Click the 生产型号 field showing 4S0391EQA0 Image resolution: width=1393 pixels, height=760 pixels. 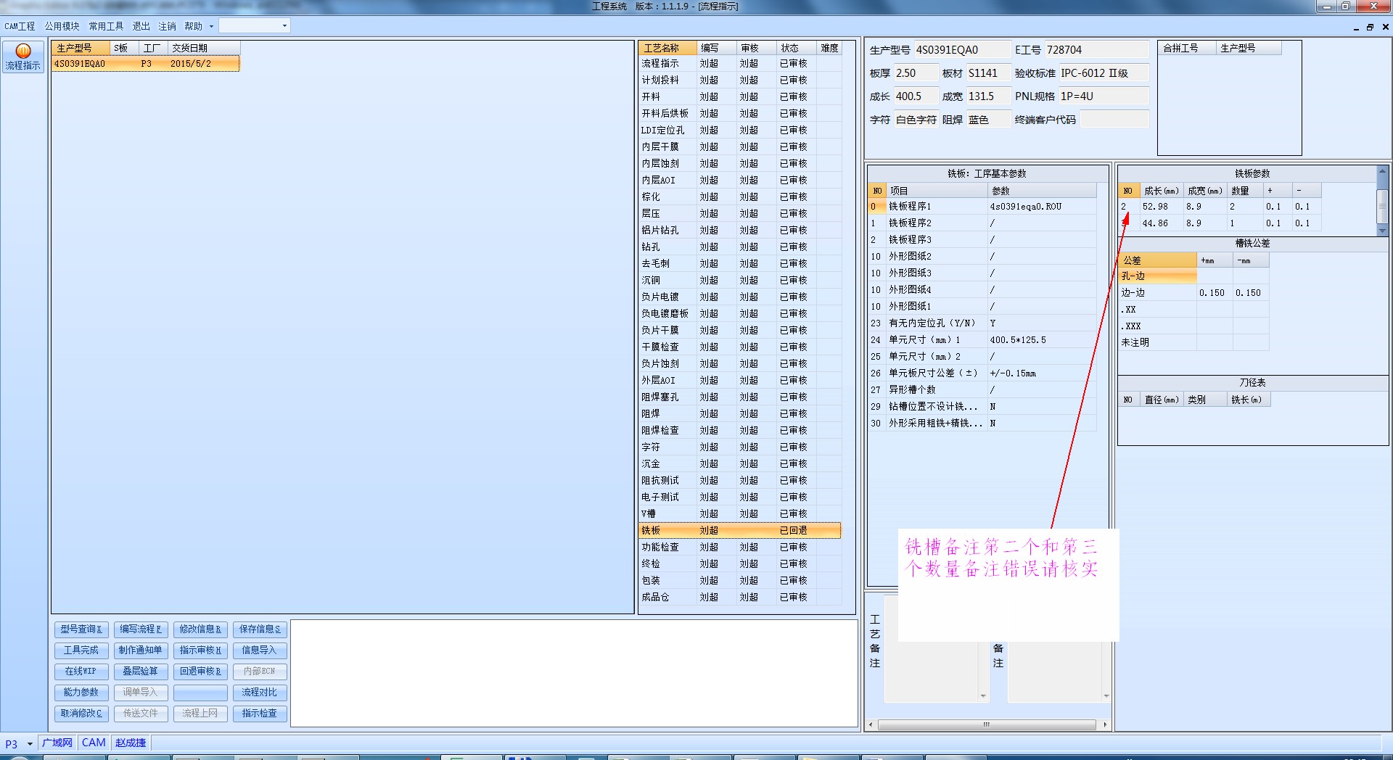coord(962,50)
